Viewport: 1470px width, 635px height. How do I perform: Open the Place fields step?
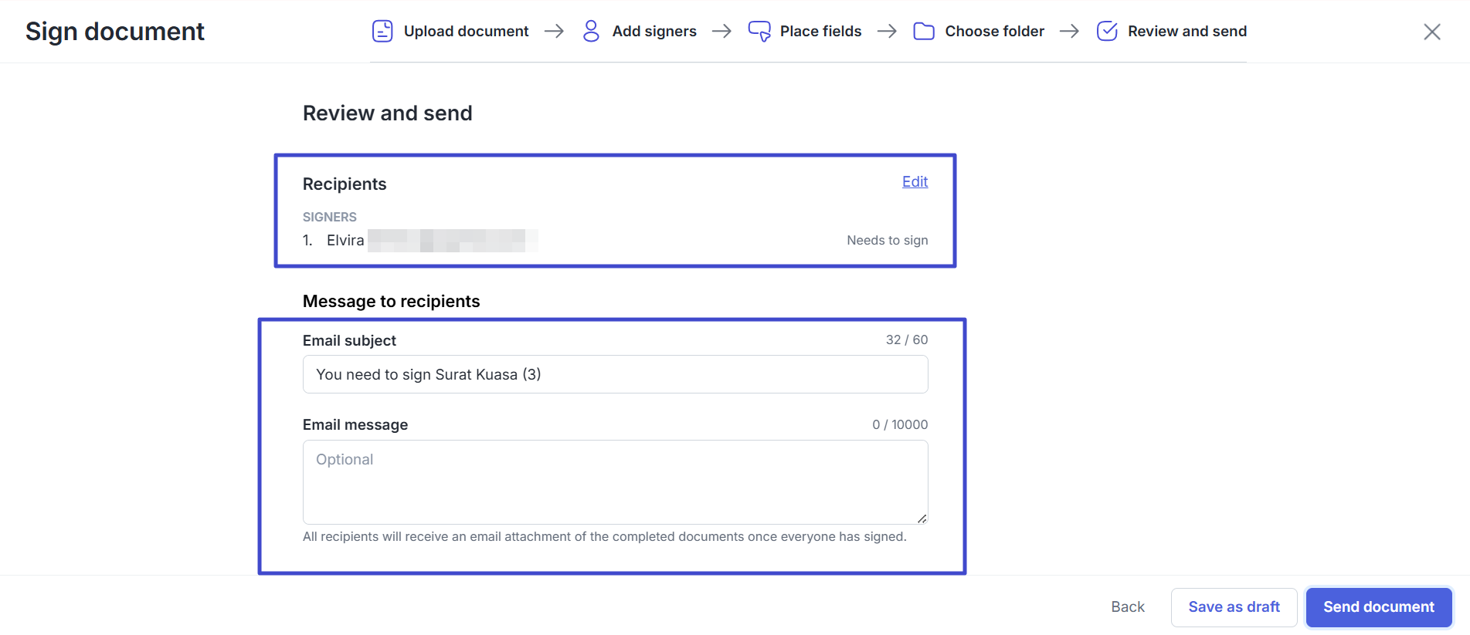820,32
